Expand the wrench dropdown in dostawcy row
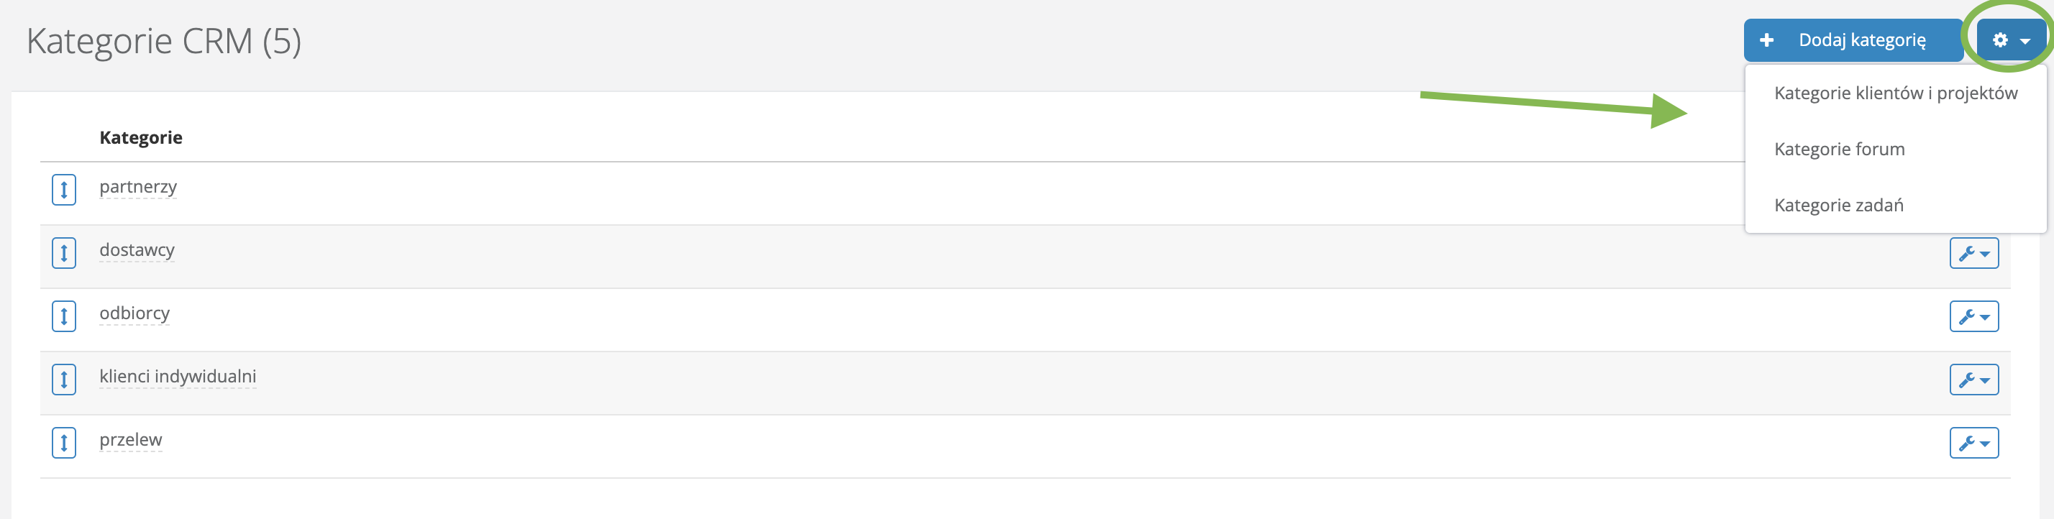The image size is (2054, 519). 1973,253
